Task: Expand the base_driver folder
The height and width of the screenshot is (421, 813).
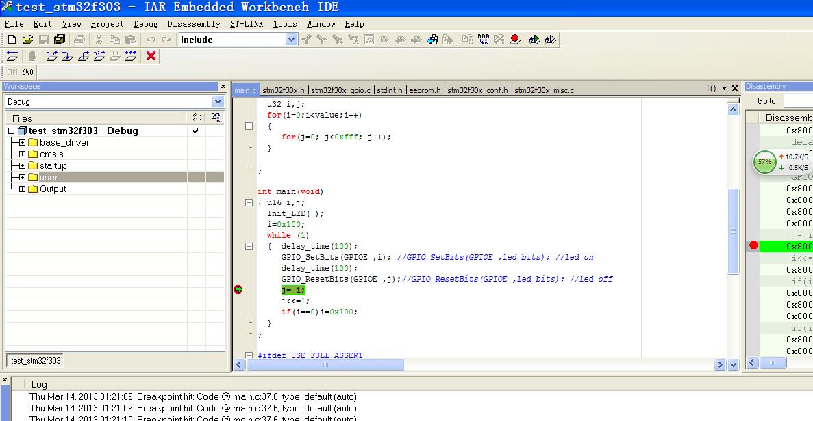Action: pos(22,142)
